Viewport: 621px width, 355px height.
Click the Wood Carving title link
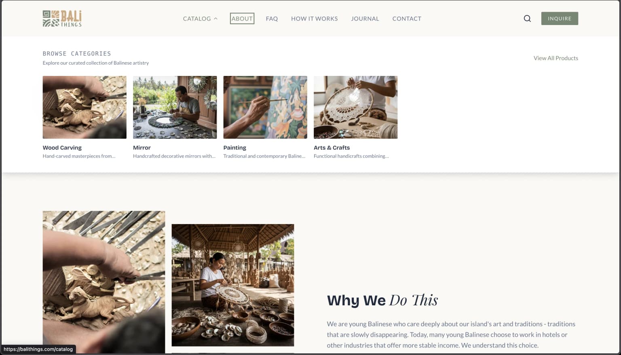tap(62, 148)
